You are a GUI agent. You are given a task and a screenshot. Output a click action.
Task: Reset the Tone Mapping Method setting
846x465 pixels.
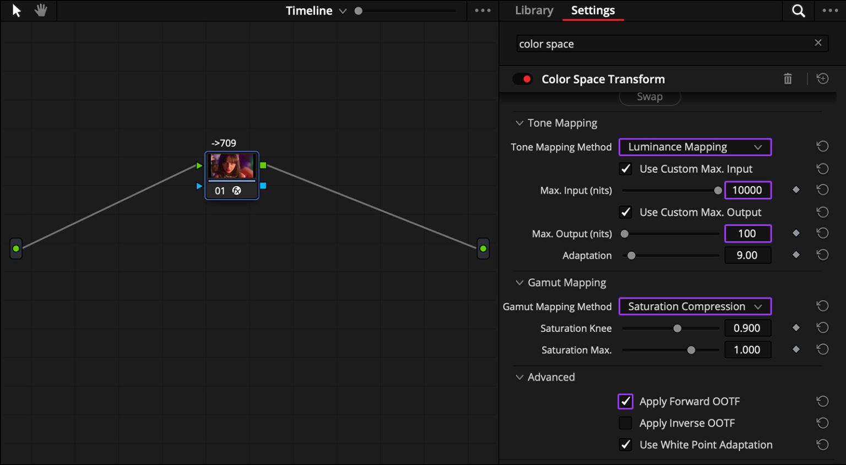[x=822, y=146]
